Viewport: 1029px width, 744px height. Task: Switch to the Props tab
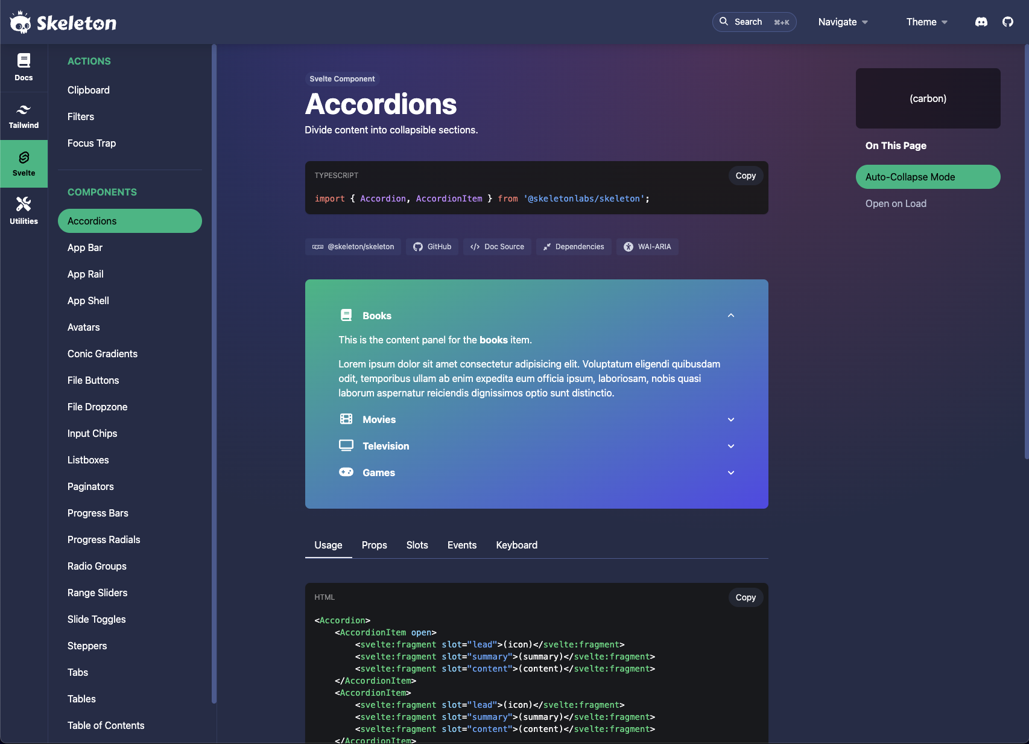[374, 545]
